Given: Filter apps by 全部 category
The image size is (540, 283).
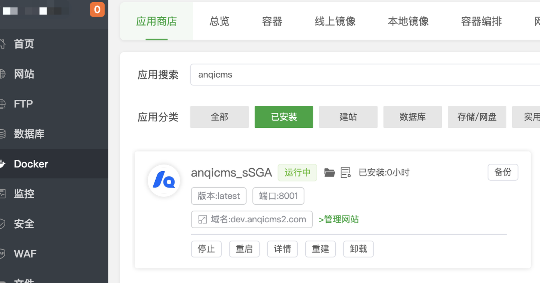Looking at the screenshot, I should pos(219,117).
